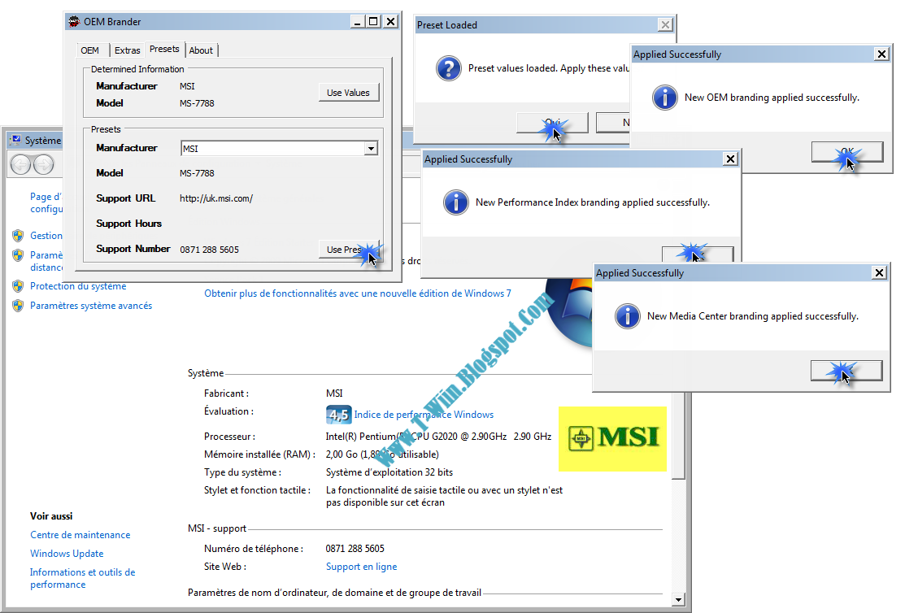Click the back navigation arrow in Système window
This screenshot has height=613, width=905.
[x=19, y=165]
